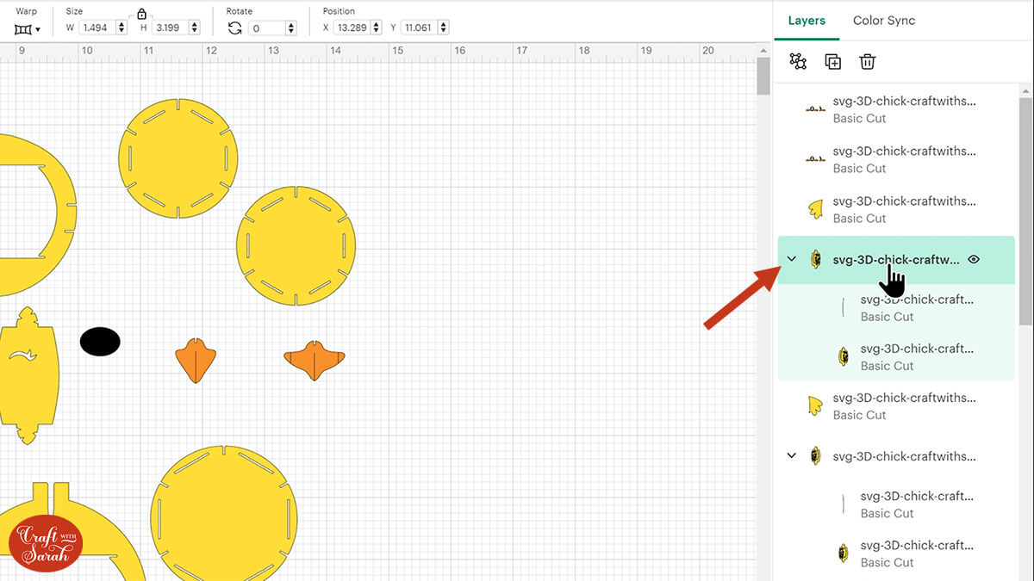Screen dimensions: 1034x581
Task: Click the stepper arrows beside width W
Action: coord(121,28)
